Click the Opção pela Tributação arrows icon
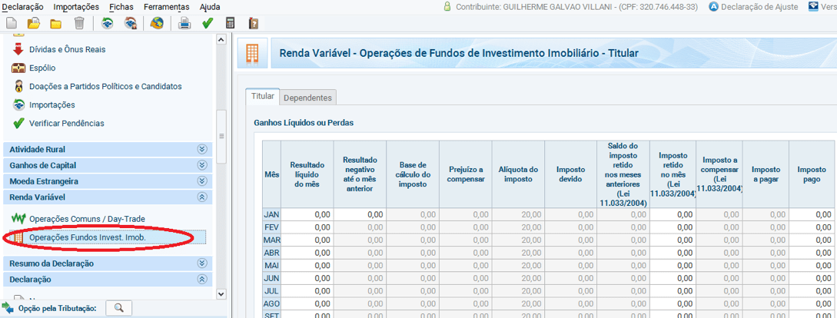 pyautogui.click(x=8, y=308)
